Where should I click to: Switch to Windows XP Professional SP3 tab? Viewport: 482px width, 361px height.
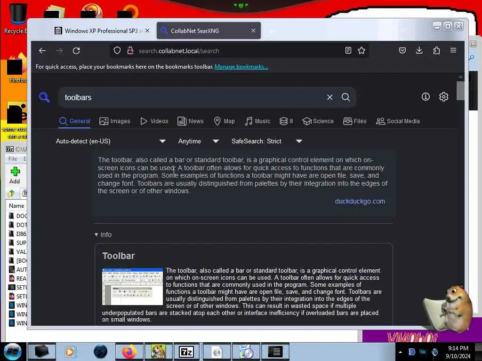point(102,31)
